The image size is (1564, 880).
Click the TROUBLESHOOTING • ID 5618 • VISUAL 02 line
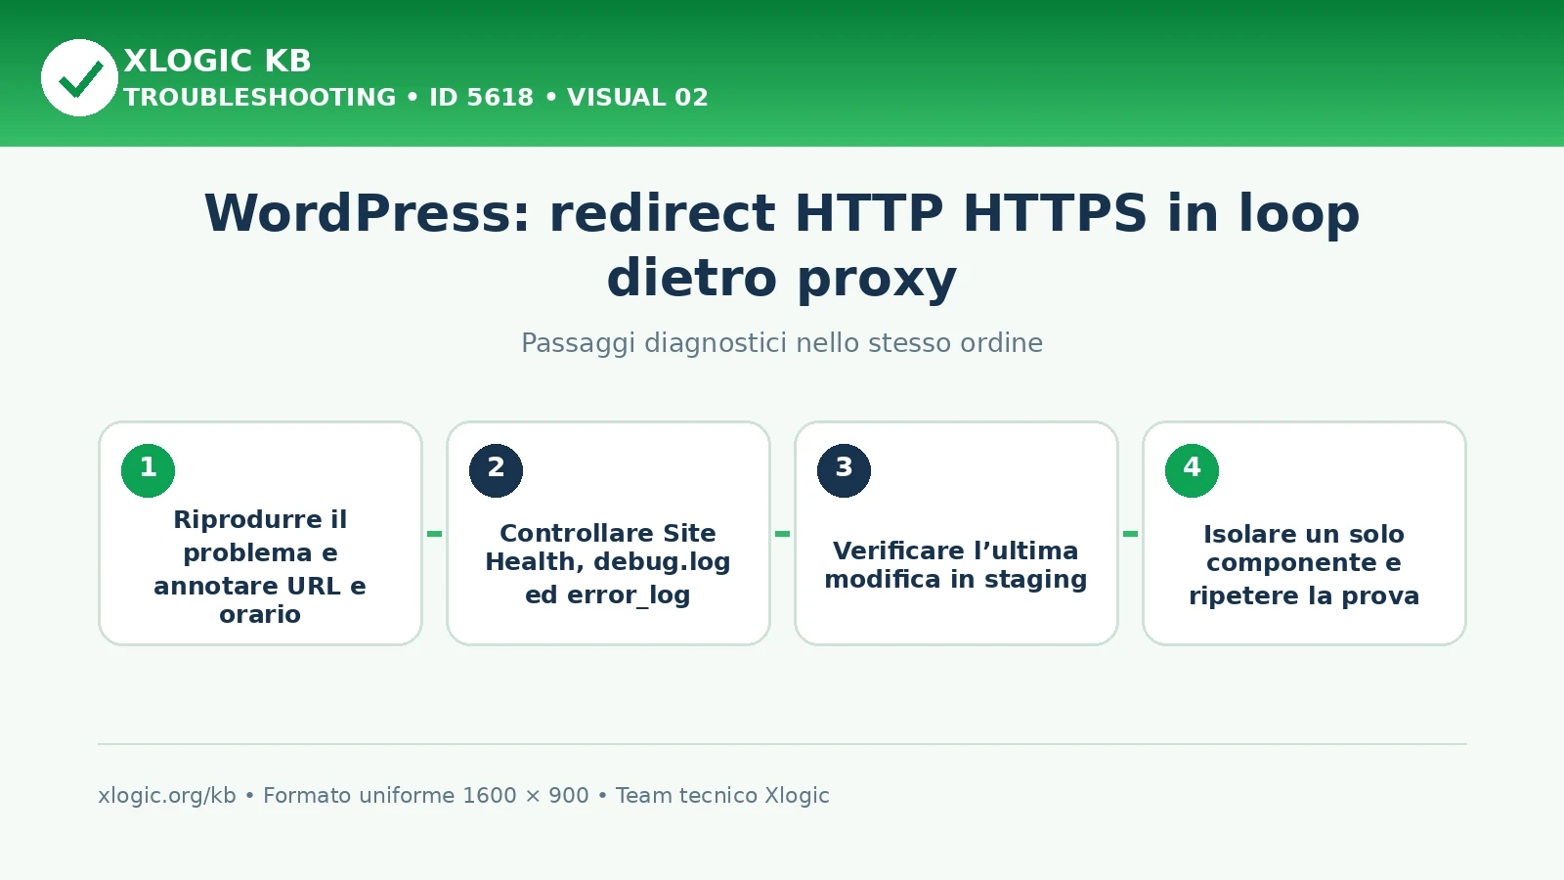pos(415,98)
